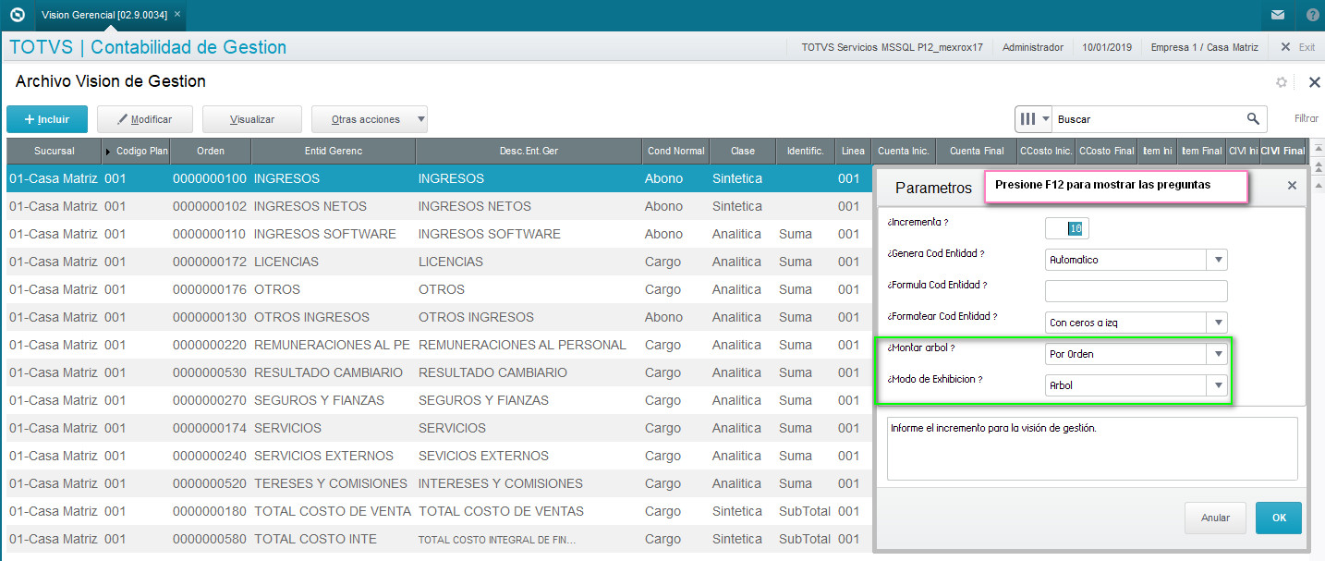Click the Clase column header
The height and width of the screenshot is (561, 1325).
pyautogui.click(x=743, y=151)
